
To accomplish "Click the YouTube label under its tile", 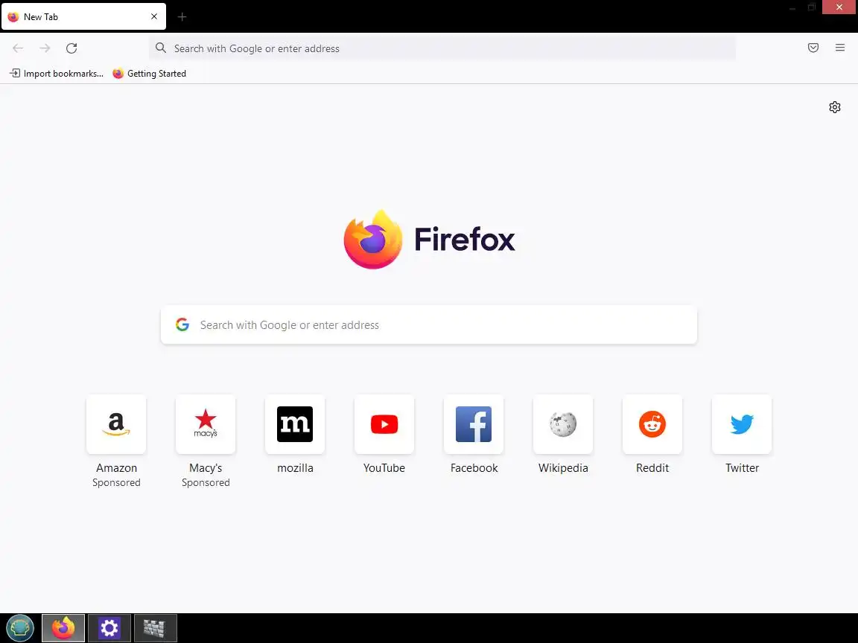I will 384,468.
